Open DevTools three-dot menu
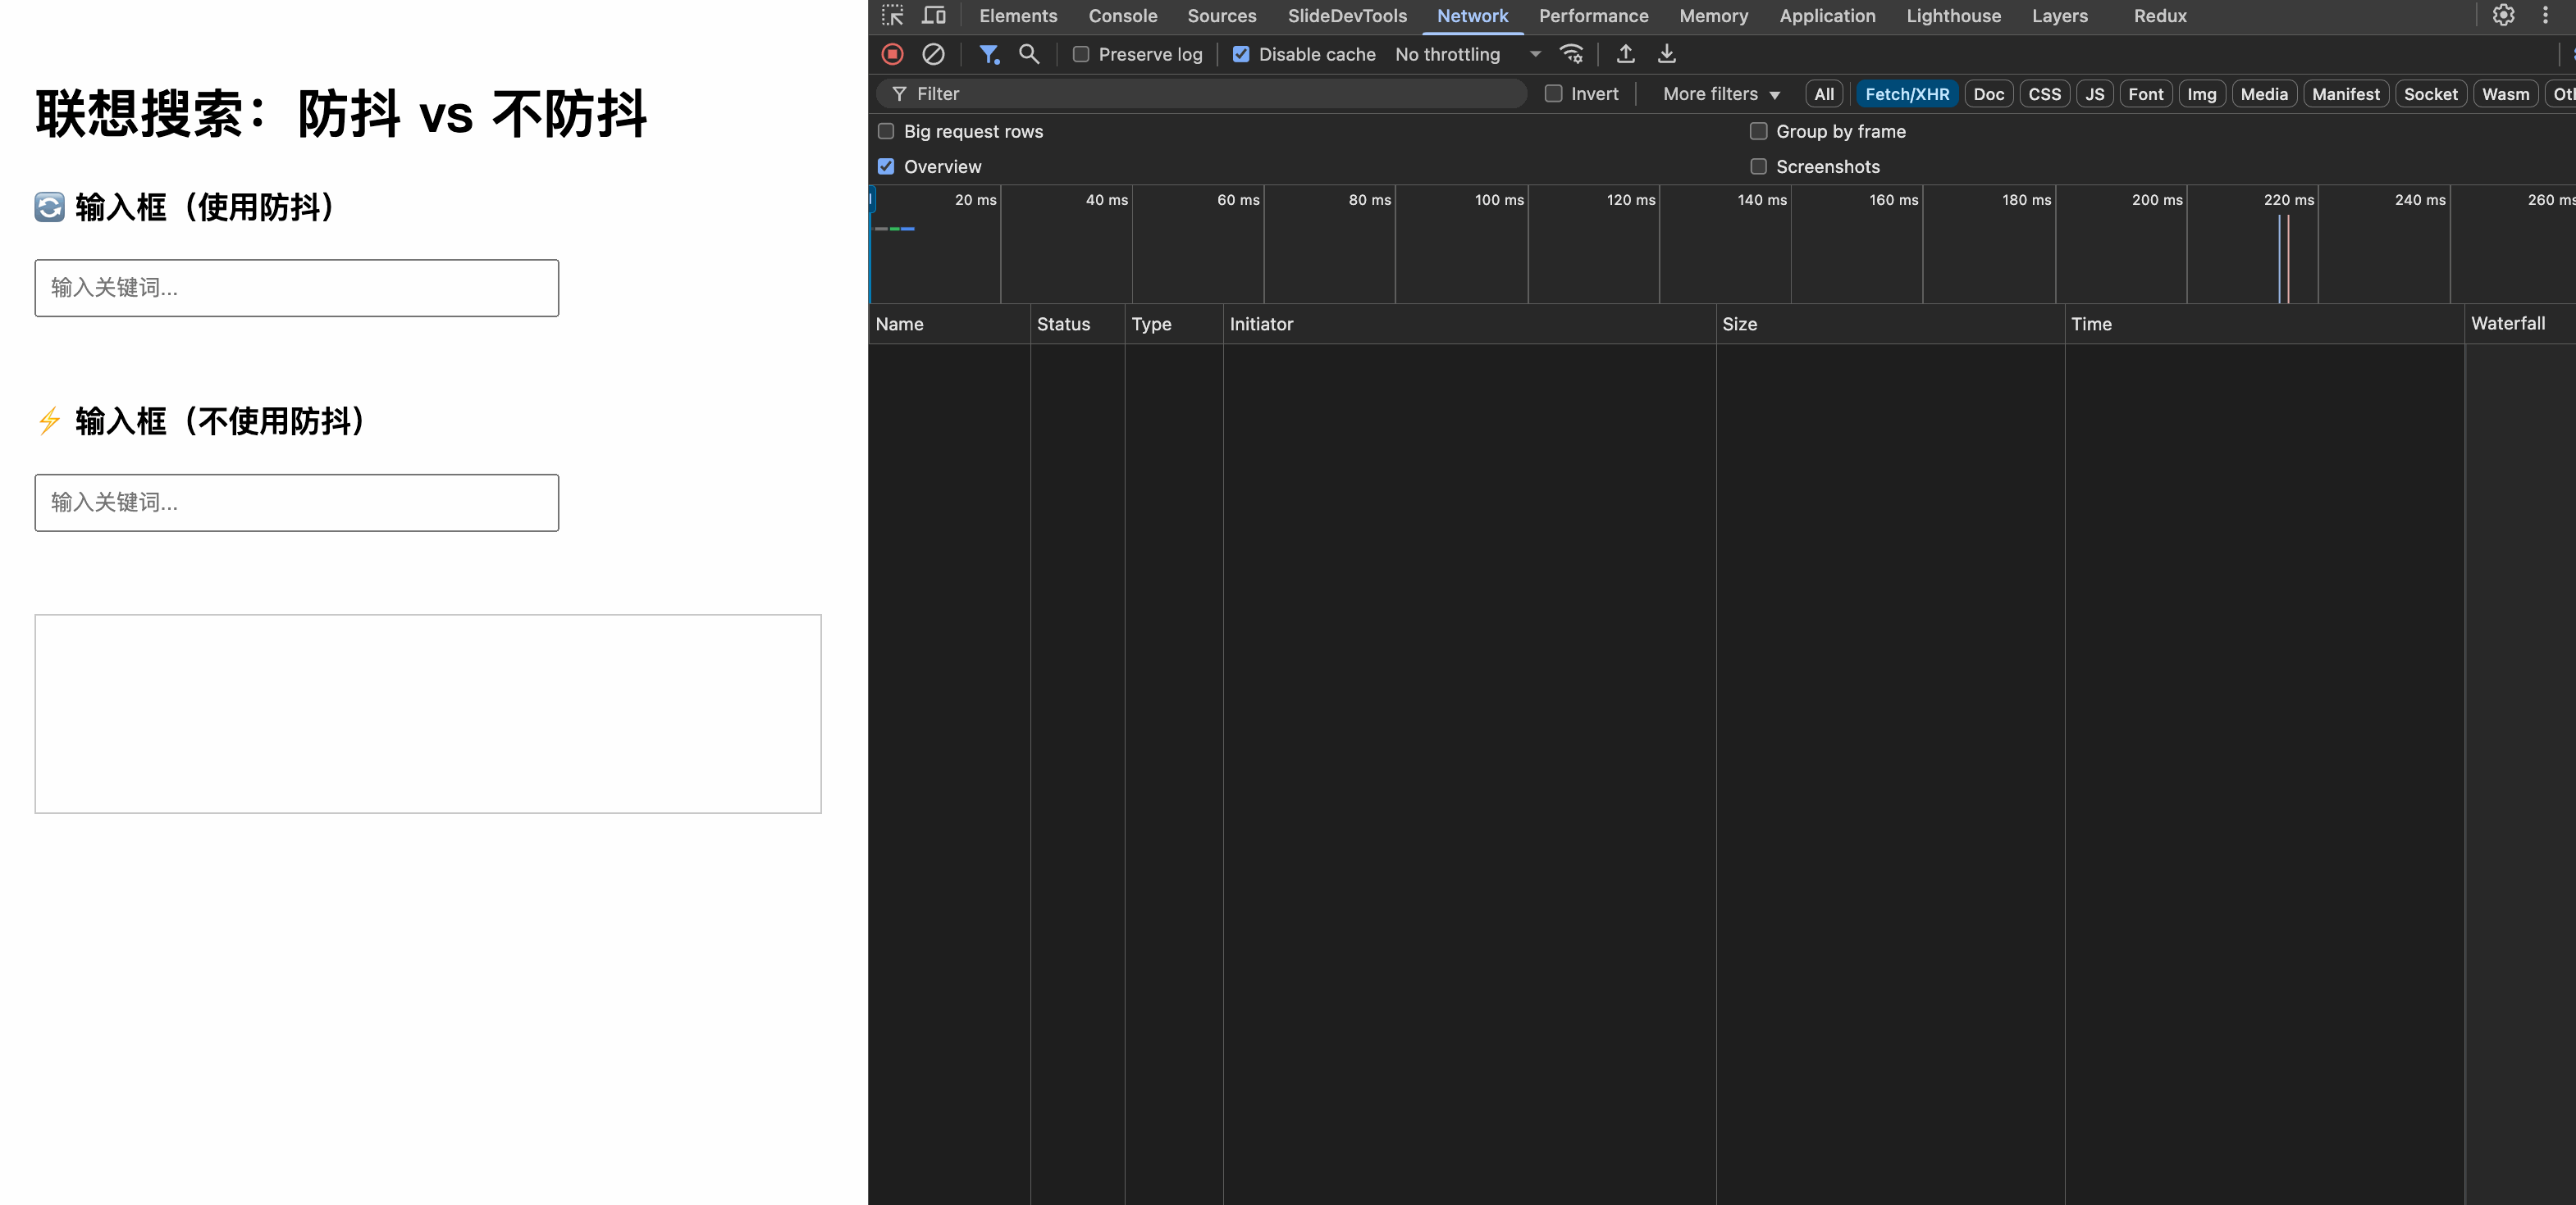The width and height of the screenshot is (2576, 1205). 2545,15
